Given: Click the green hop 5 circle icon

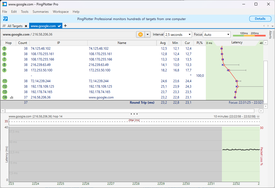Looking at the screenshot, I should (x=4, y=48).
